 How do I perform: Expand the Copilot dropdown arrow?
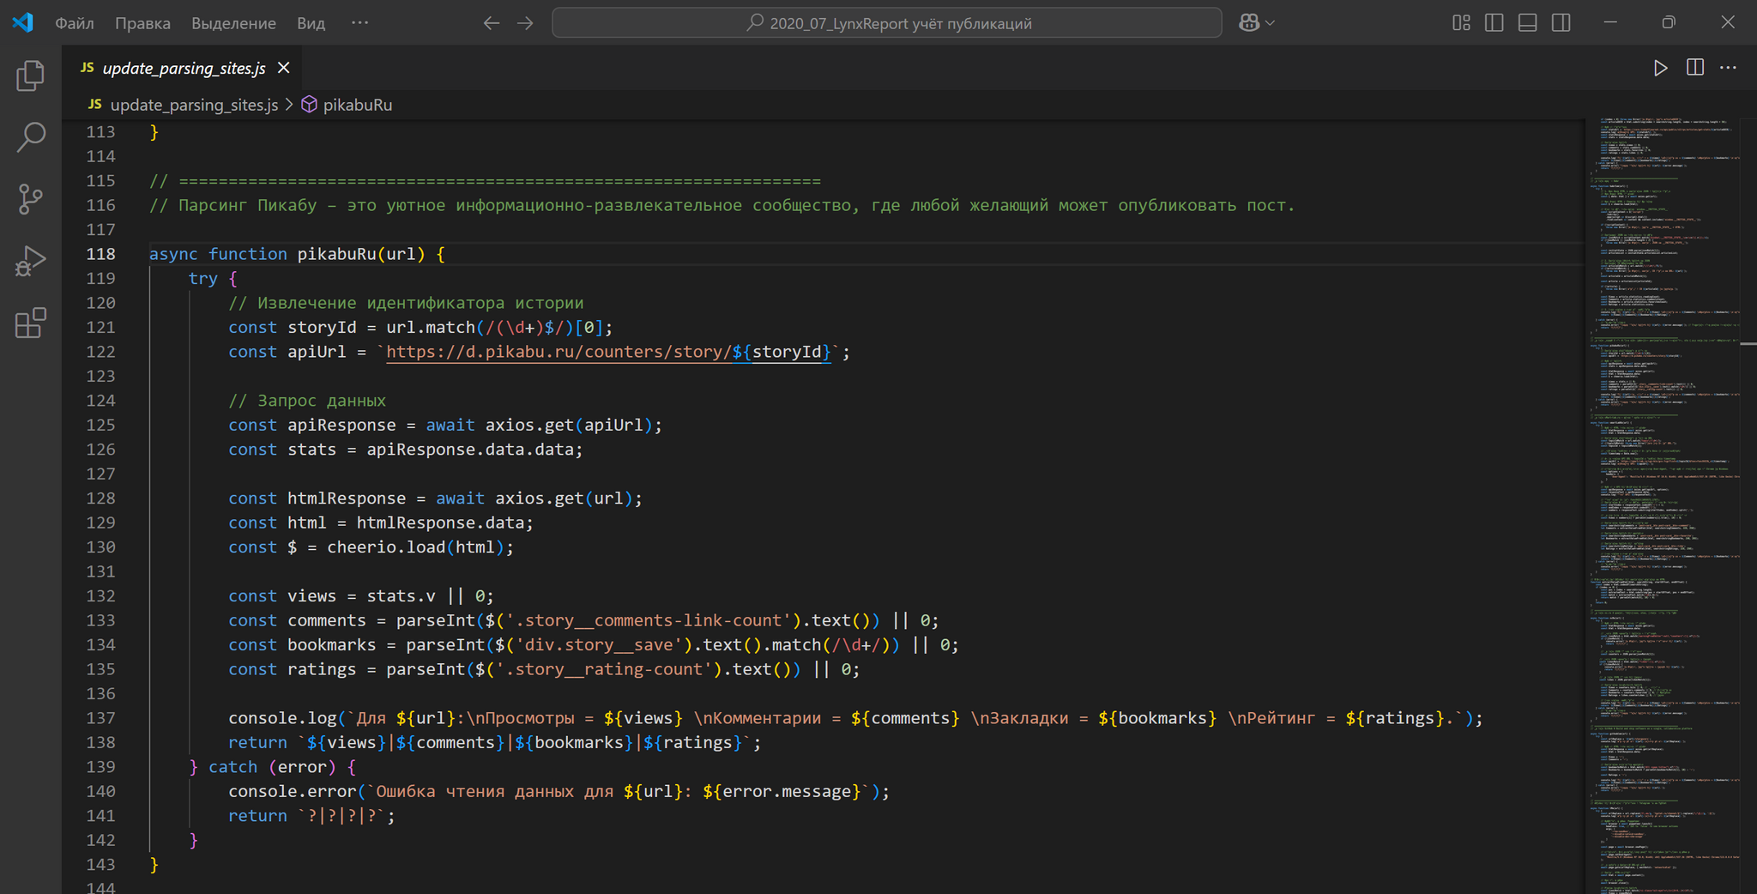pos(1271,23)
